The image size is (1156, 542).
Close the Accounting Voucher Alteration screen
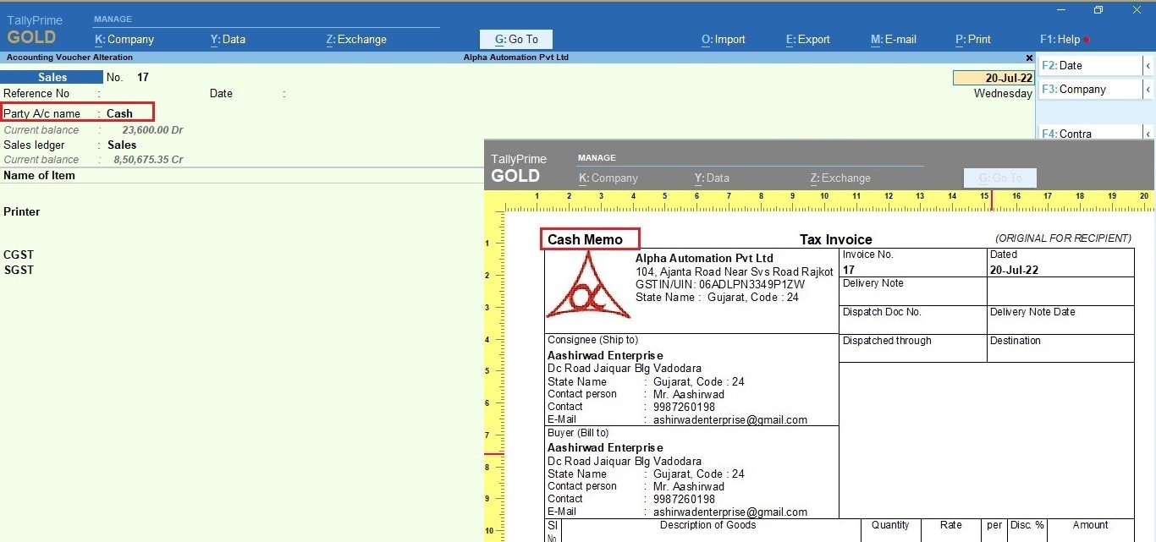1029,57
